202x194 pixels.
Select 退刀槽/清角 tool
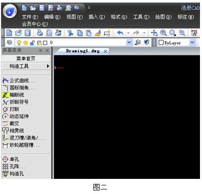click(x=23, y=138)
